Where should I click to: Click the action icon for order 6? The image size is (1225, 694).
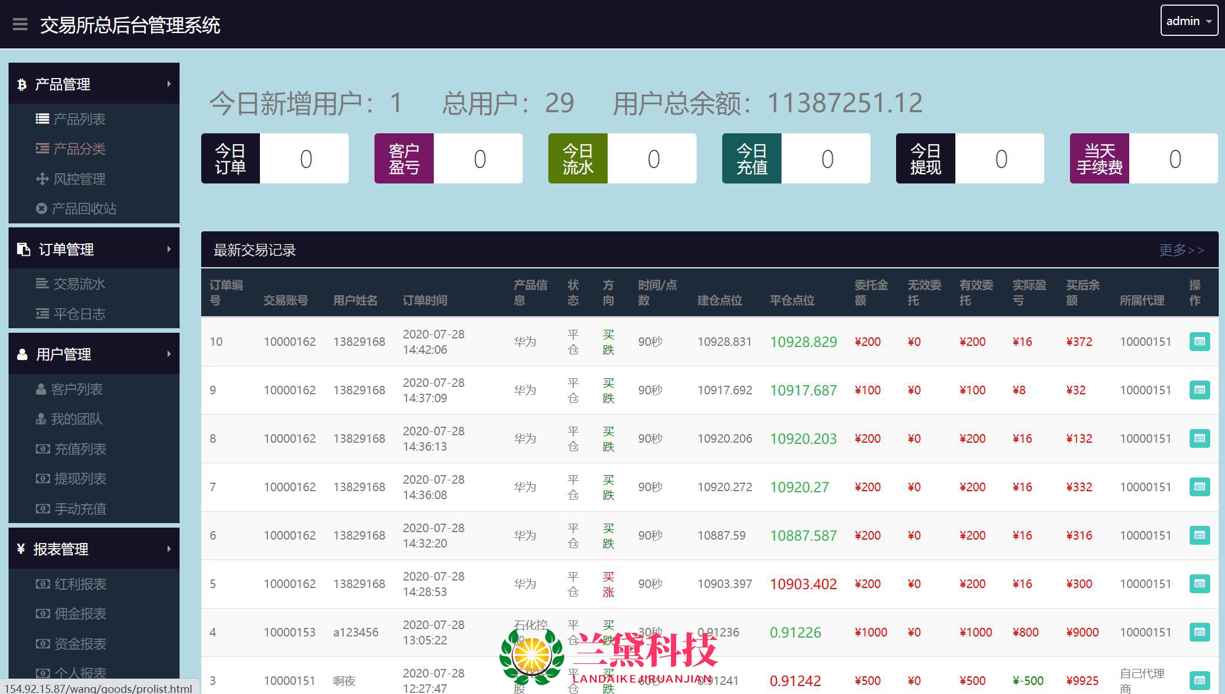coord(1199,536)
